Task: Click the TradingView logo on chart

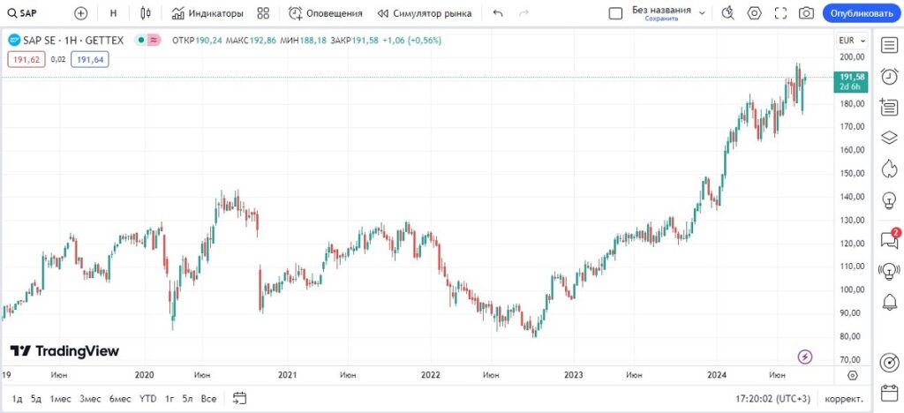Action: tap(64, 351)
